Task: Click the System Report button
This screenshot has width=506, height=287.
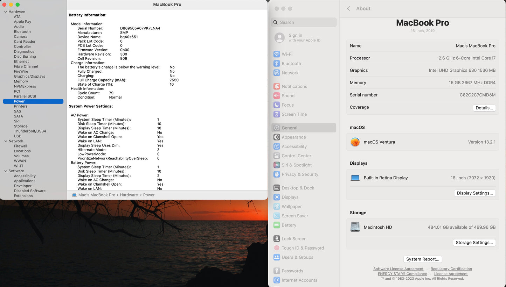Action: 423,259
